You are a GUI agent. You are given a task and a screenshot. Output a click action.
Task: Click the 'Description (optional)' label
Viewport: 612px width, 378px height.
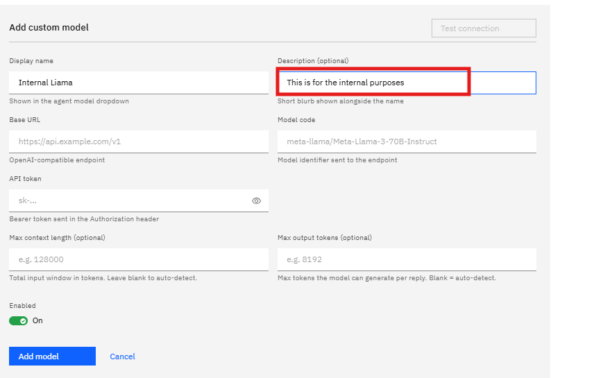pos(313,61)
